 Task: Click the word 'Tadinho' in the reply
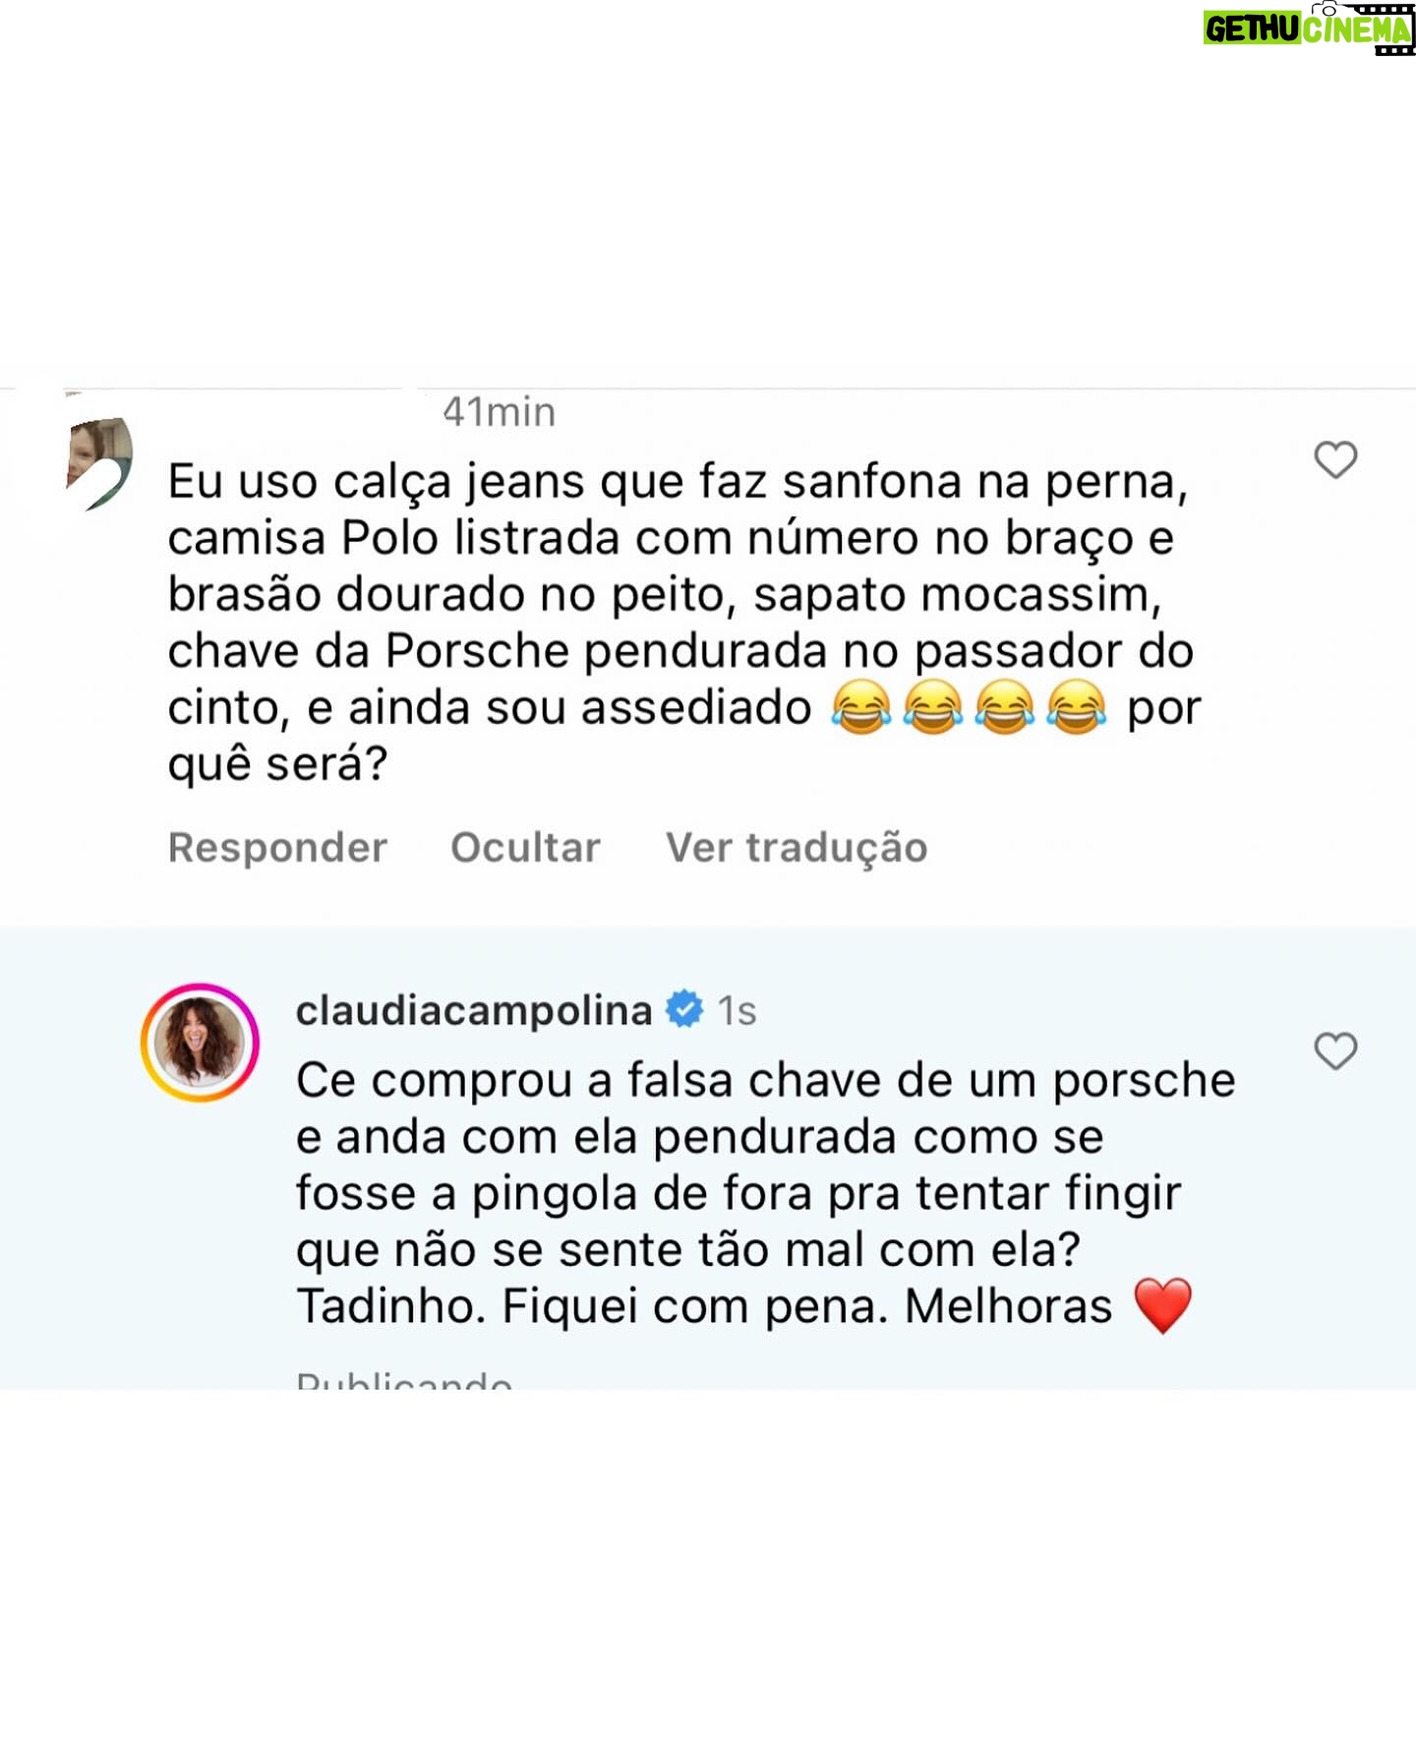pyautogui.click(x=388, y=1306)
